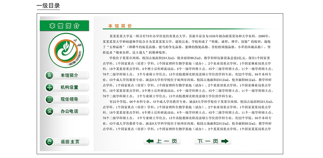This screenshot has width=323, height=158.
Task: Select the 本馆简介 text label in sidebar menu
Action: 69,75
